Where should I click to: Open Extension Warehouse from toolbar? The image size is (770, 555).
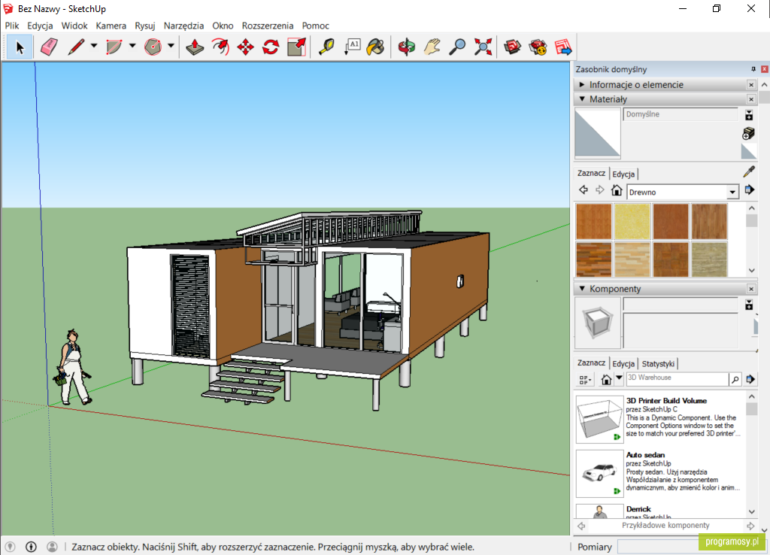click(x=538, y=47)
